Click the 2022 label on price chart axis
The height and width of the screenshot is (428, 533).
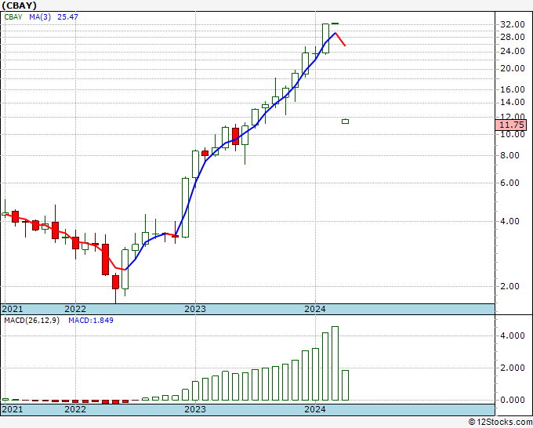point(75,309)
